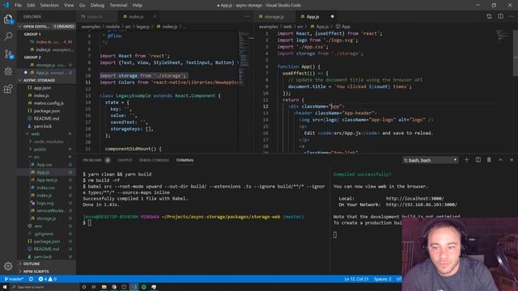
Task: Open the Manage gear in activity bar
Action: 8,266
